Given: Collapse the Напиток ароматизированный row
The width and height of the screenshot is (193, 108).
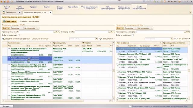Looking at the screenshot, I should click(9, 86).
